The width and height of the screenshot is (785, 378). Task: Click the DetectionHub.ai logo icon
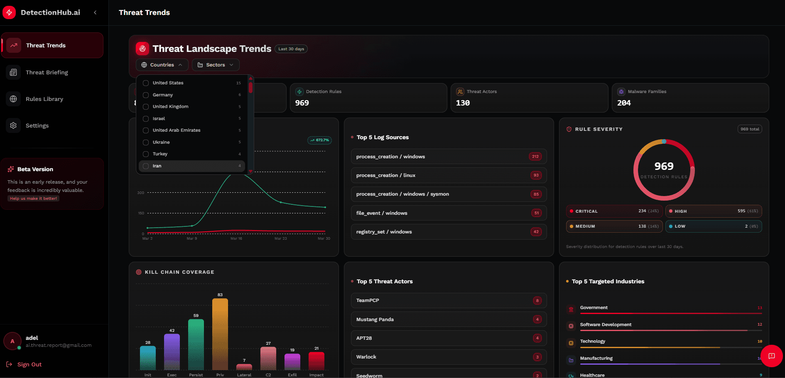(9, 12)
